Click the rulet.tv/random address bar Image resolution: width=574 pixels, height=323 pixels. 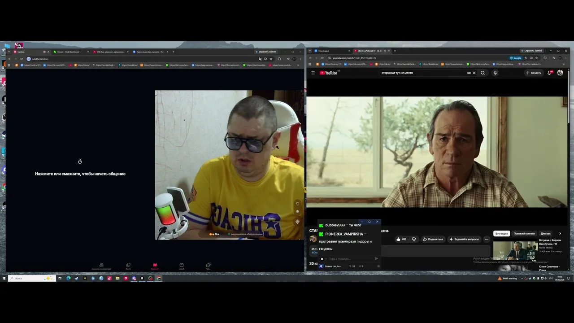(x=40, y=59)
